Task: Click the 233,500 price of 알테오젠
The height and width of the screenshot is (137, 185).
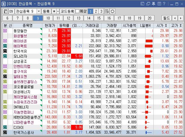Action: pyautogui.click(x=51, y=77)
